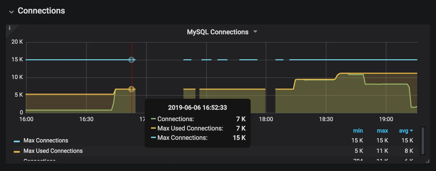Click the 11 K max value for Max Used Connections
This screenshot has height=171, width=436.
382,151
